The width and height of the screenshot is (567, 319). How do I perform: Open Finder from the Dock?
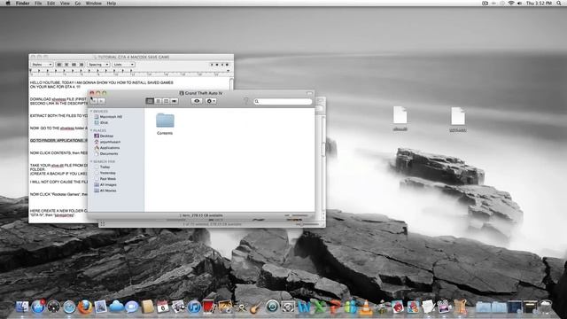pos(22,307)
